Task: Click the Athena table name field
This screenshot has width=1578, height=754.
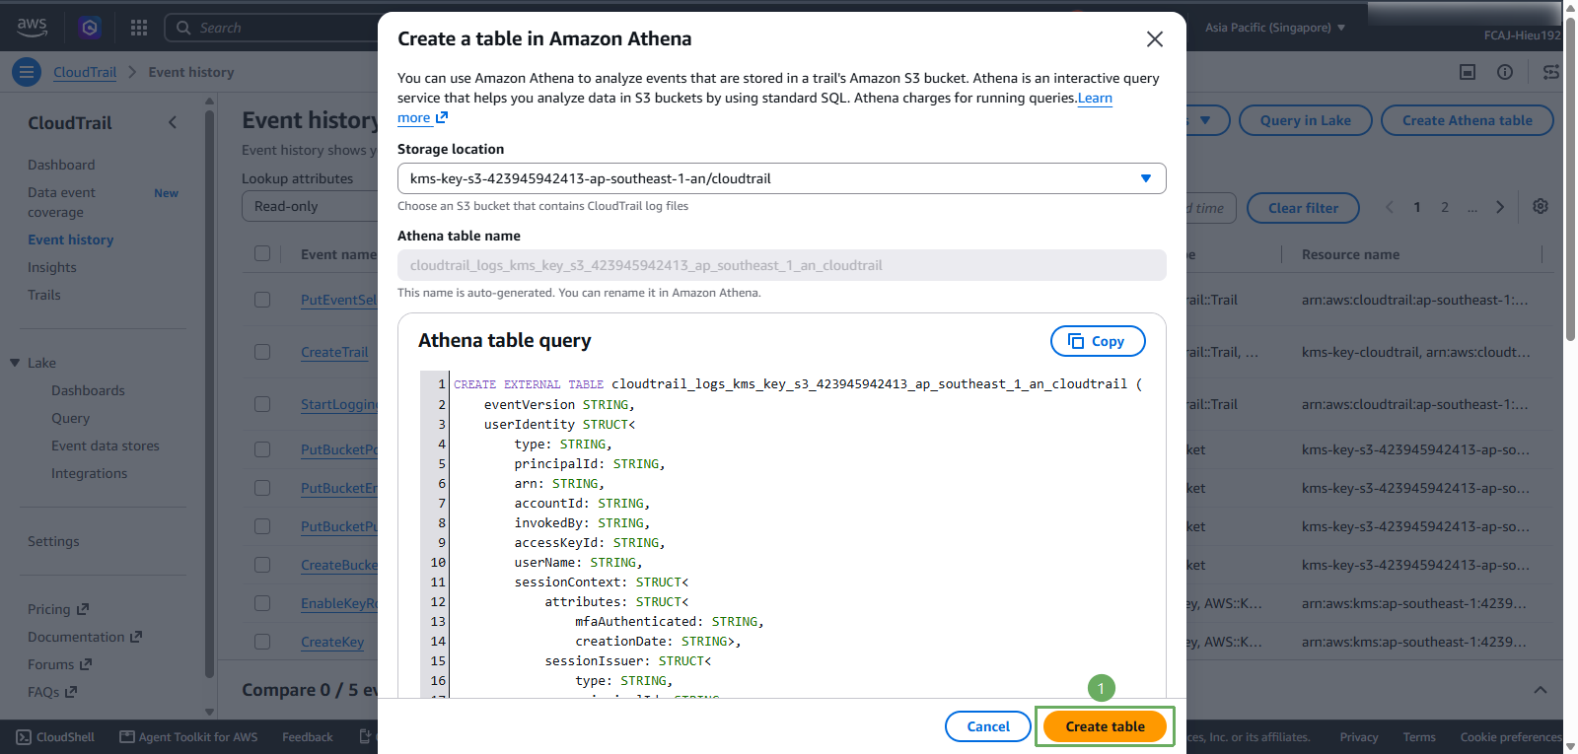Action: (782, 265)
